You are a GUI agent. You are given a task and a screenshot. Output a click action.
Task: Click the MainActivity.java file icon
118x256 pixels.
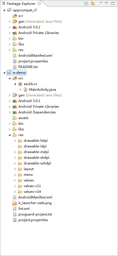coord(25,90)
